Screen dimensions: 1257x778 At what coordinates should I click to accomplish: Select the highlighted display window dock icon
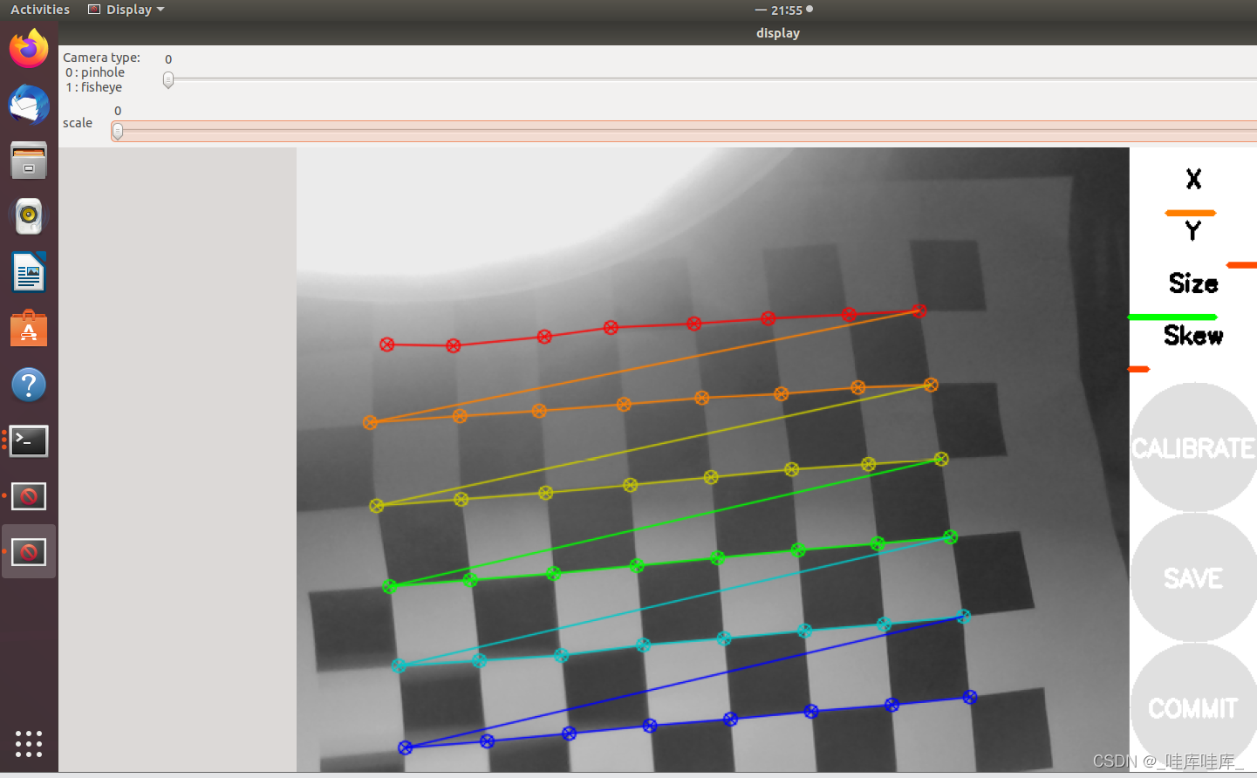[29, 552]
